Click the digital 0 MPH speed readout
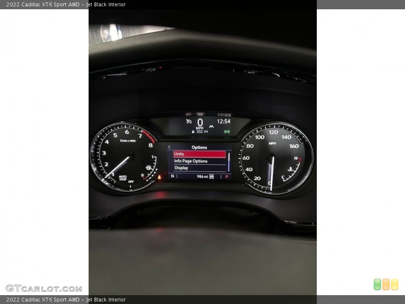 click(200, 124)
